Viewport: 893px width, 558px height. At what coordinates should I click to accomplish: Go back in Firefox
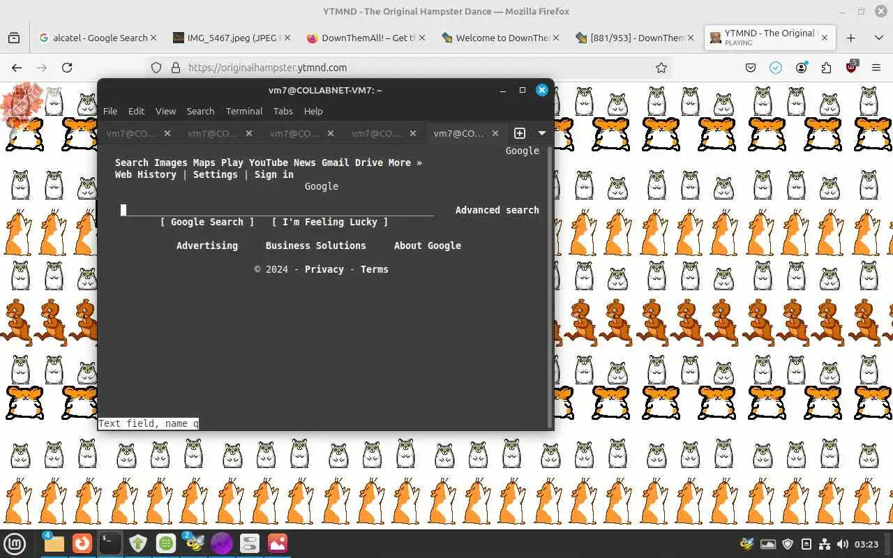pos(17,68)
